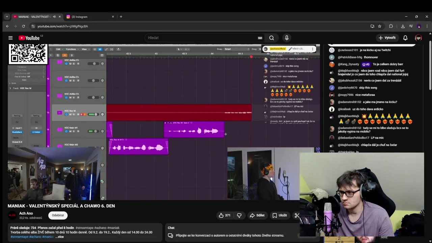
Task: Open browser downloads
Action: tap(403, 26)
